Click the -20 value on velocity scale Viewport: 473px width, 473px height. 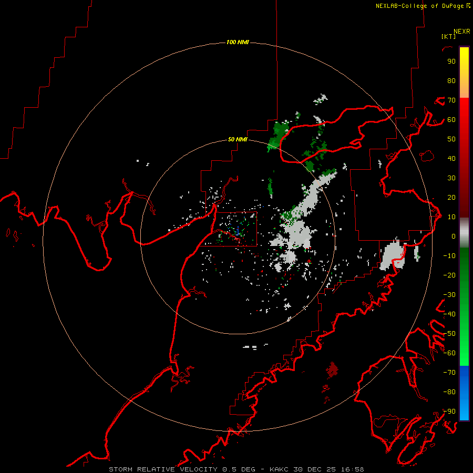[x=449, y=275]
